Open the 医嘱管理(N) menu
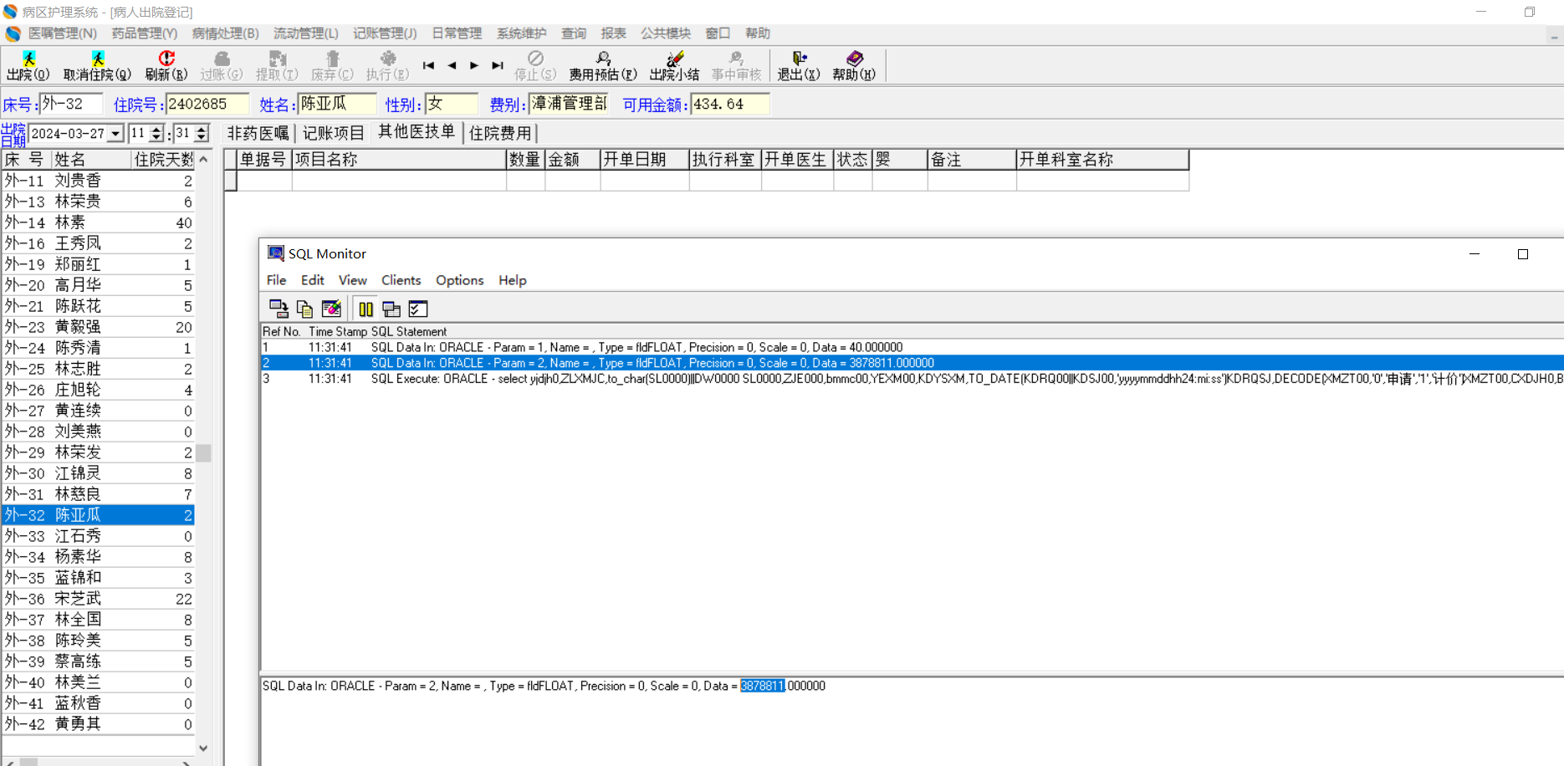The width and height of the screenshot is (1564, 766). [x=63, y=33]
